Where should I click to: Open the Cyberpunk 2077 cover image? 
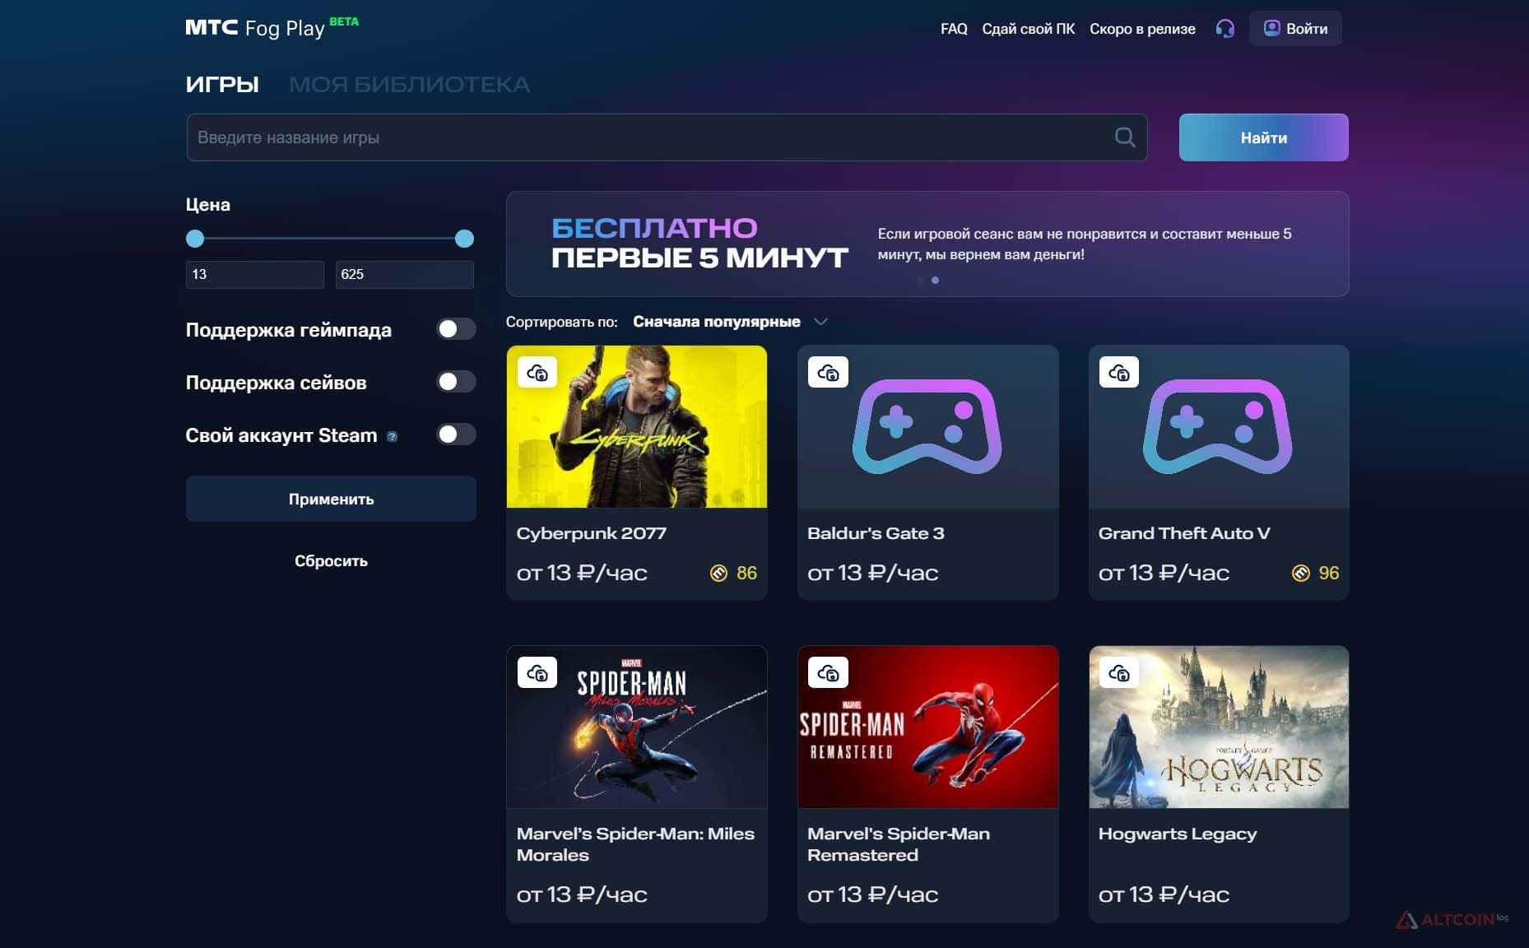[x=637, y=426]
